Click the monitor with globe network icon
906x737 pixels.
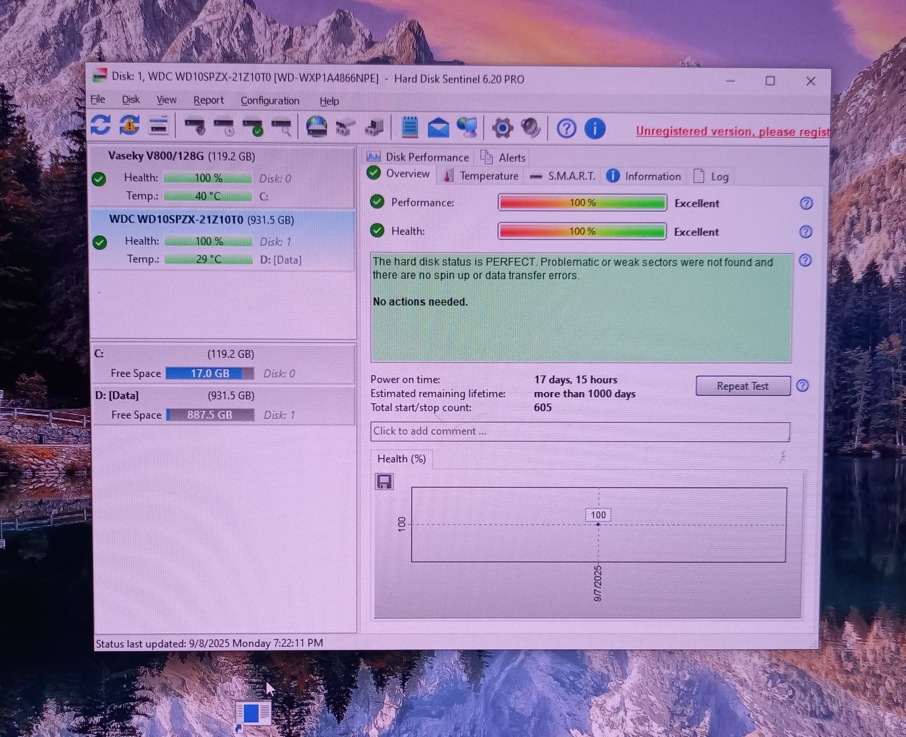pos(468,127)
